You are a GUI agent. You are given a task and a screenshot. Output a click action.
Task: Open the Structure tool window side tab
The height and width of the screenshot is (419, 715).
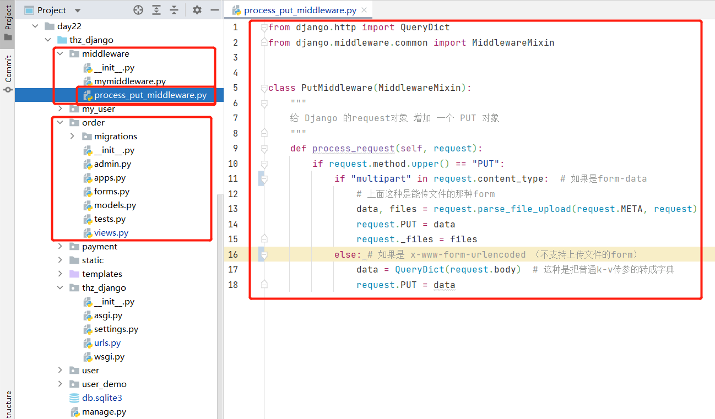tap(8, 405)
